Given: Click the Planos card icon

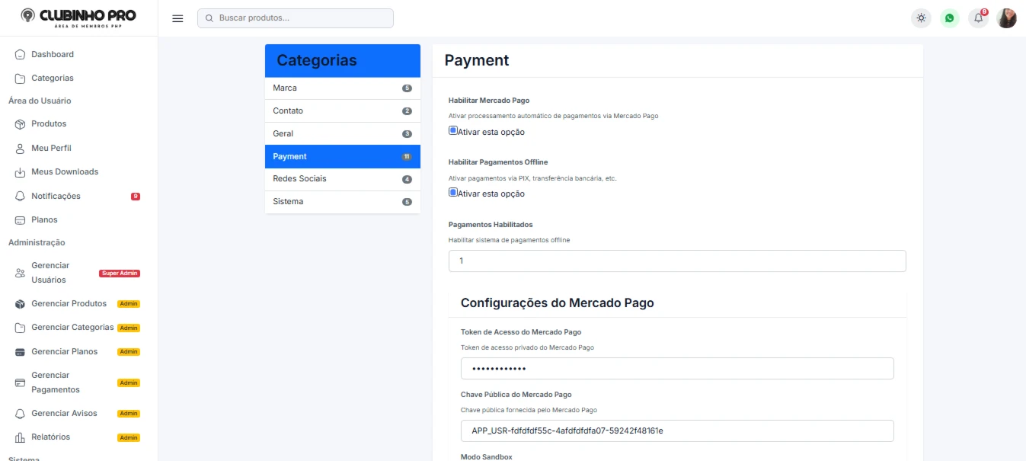Looking at the screenshot, I should point(21,220).
